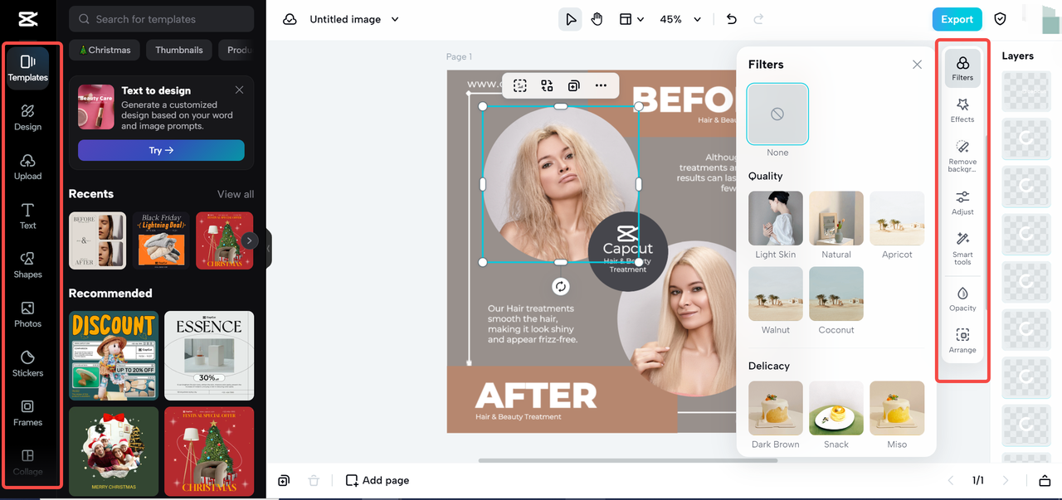Select the topmost layer thumbnail
Screen dimensions: 1062x500
click(1026, 90)
